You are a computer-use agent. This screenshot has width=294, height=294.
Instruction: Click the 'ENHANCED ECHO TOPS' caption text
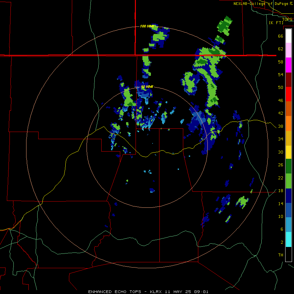(x=115, y=292)
